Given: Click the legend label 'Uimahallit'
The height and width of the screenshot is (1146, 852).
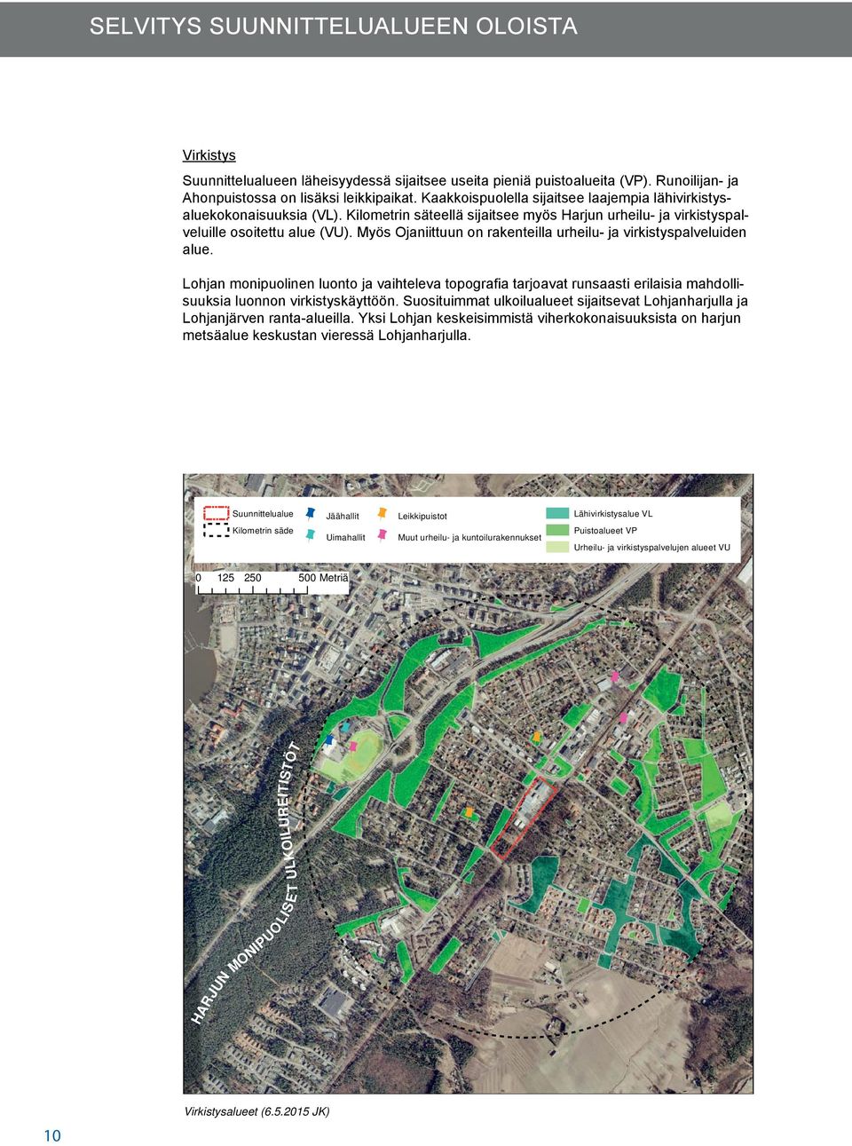Looking at the screenshot, I should click(x=345, y=537).
